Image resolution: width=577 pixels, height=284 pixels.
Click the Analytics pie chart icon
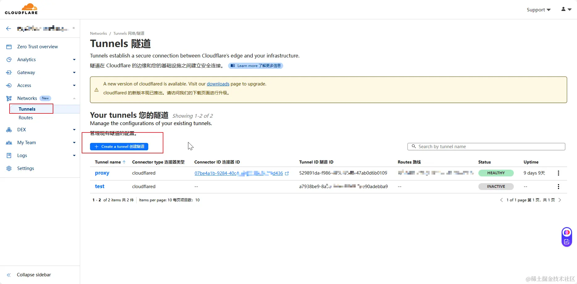(9, 60)
